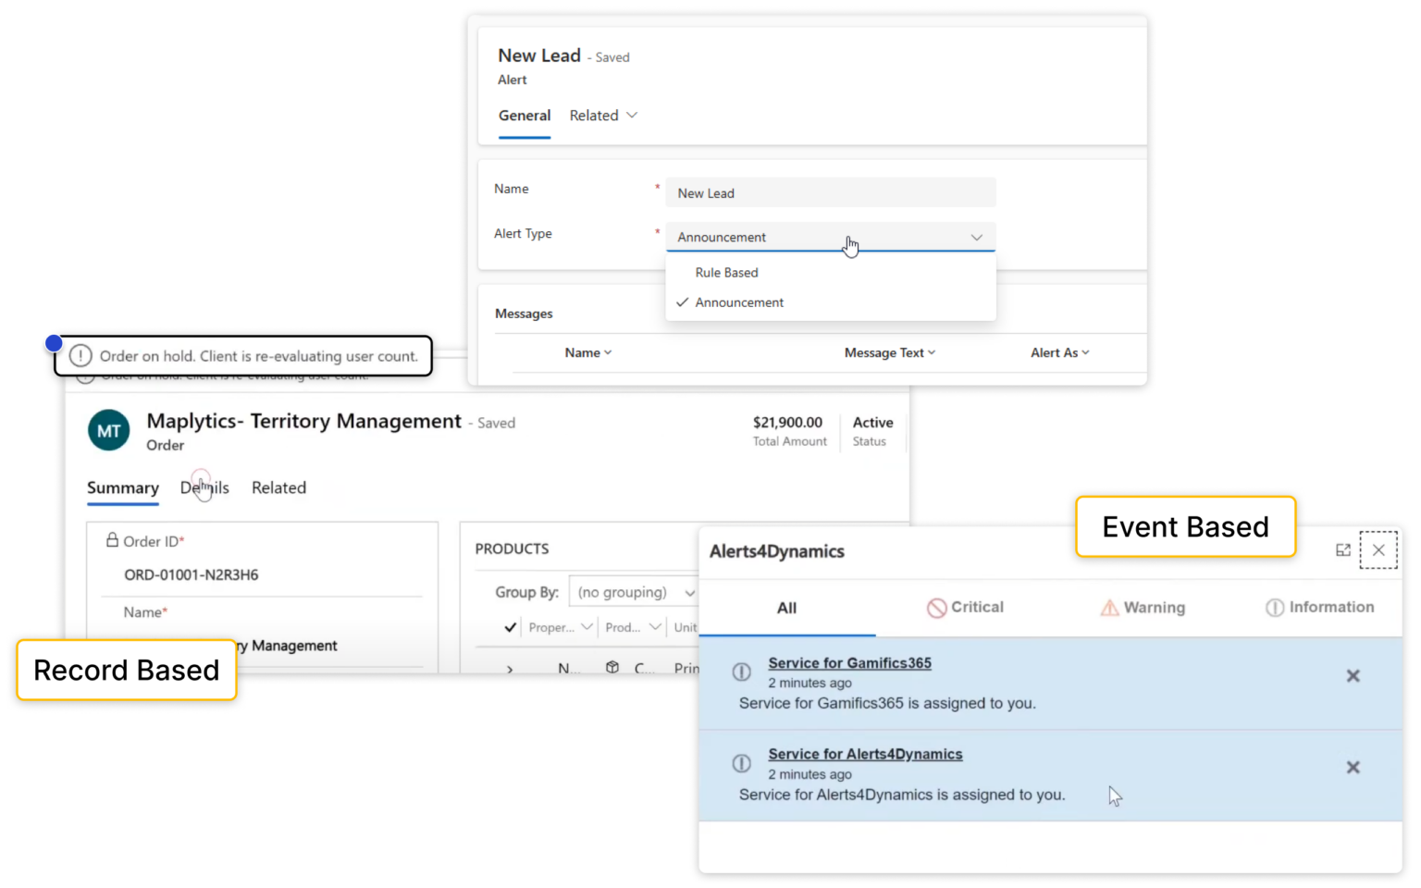Image resolution: width=1421 pixels, height=888 pixels.
Task: Open the alert pop-out icon in Alerts4Dynamics
Action: 1343,549
